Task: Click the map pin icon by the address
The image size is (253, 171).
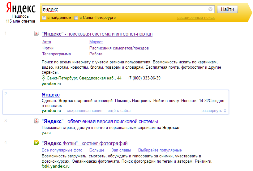Action: [x=43, y=78]
